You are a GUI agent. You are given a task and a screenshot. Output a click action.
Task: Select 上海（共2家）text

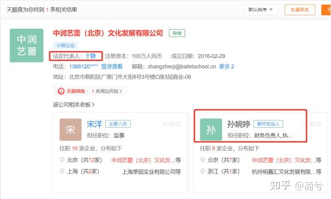(83, 171)
